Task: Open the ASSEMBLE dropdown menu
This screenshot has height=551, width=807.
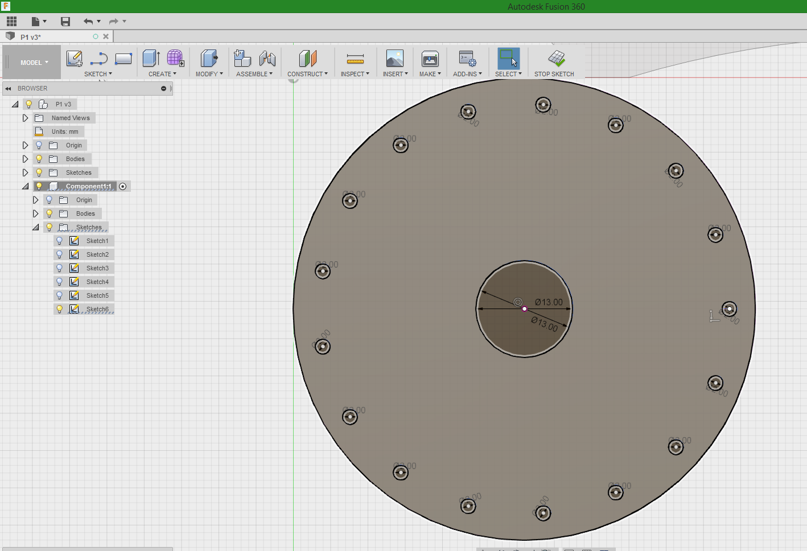Action: click(254, 74)
